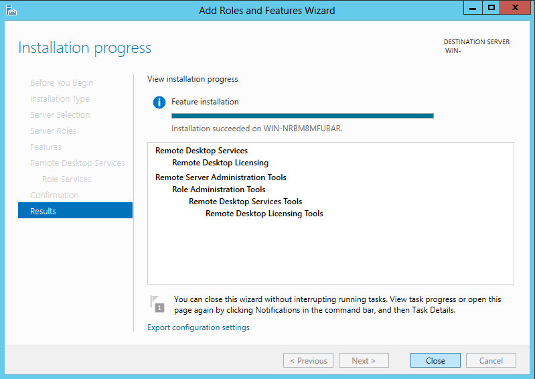Screen dimensions: 535x379
Task: Click the View installation progress heading
Action: [x=193, y=79]
